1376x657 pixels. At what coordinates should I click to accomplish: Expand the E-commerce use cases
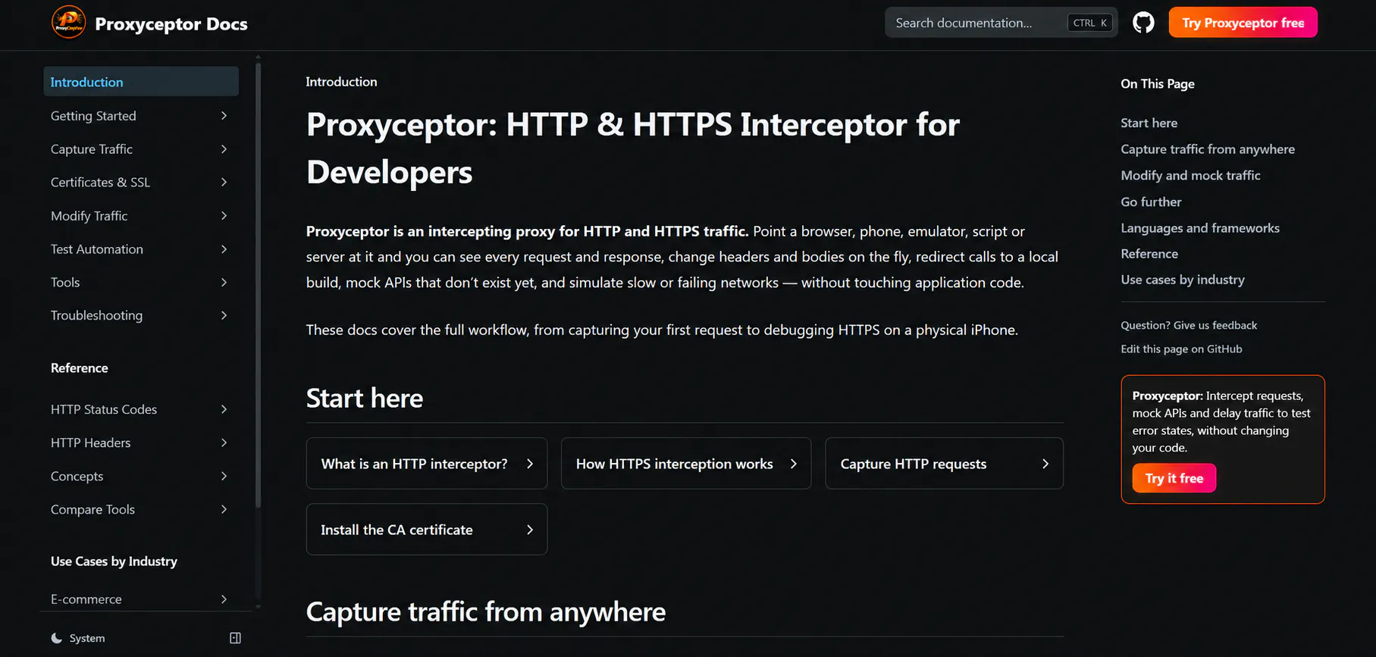coord(141,599)
